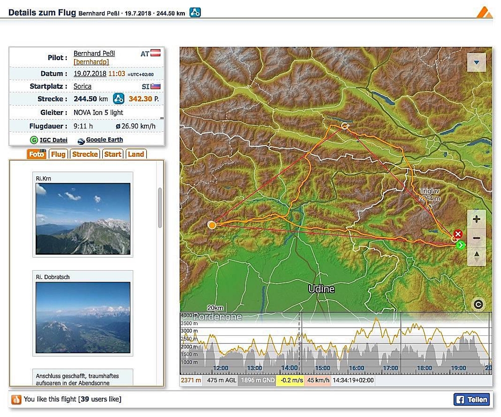
Task: Zoom out the map with minus button
Action: (476, 238)
